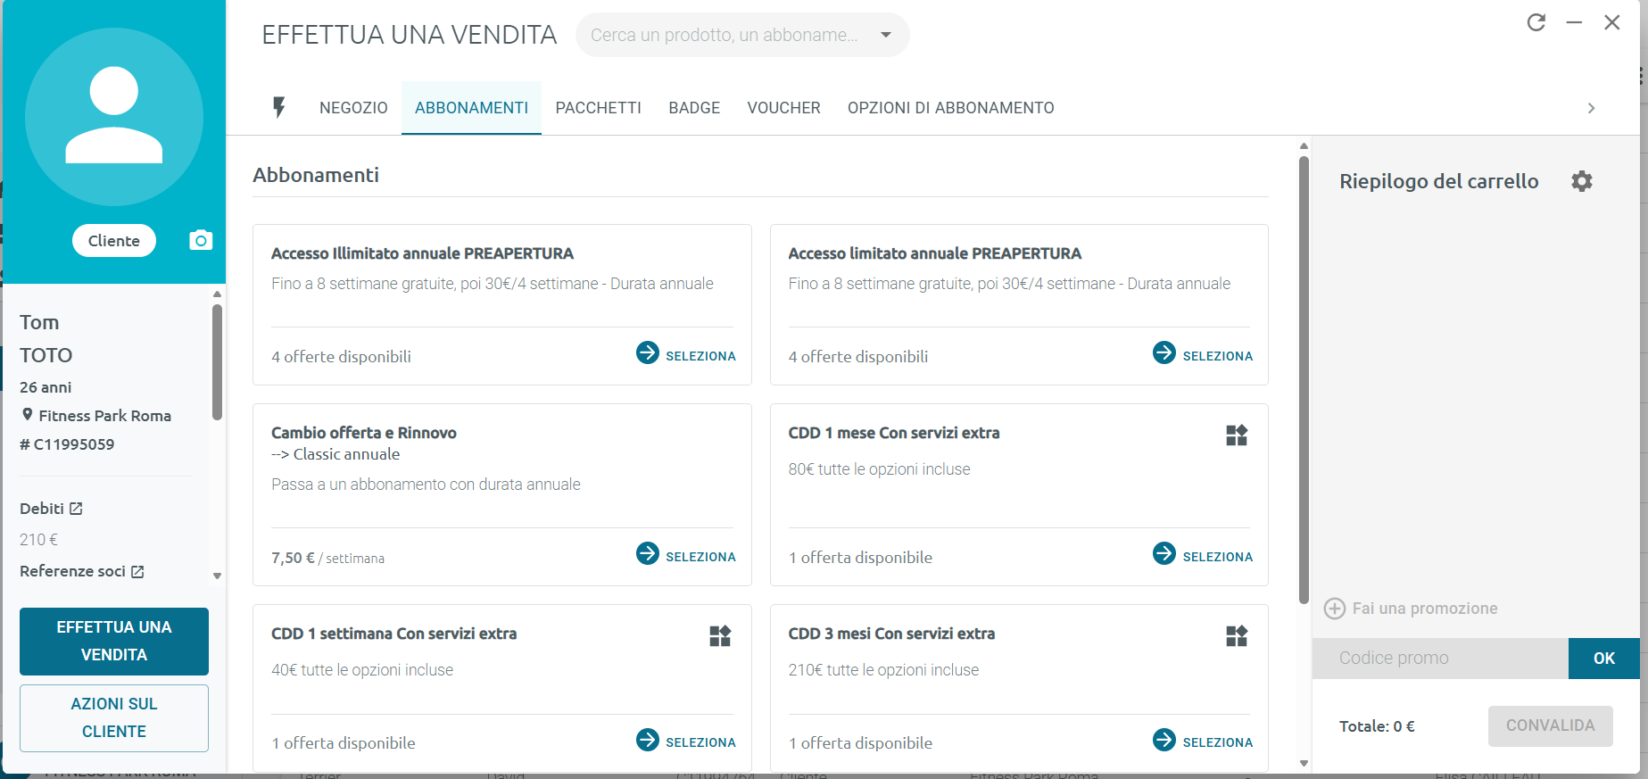Click the lightning bolt quick-sale icon
This screenshot has height=779, width=1648.
[279, 108]
